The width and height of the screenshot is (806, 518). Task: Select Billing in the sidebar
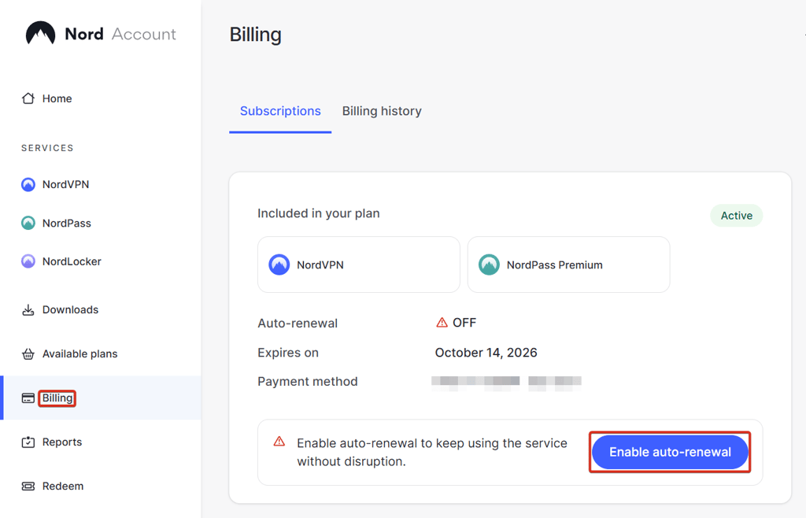point(101,398)
